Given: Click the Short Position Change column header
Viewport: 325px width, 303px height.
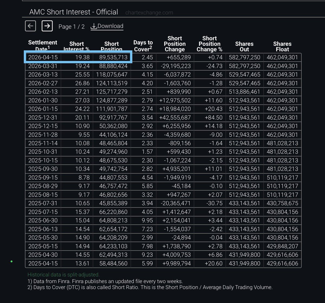Looking at the screenshot, I should point(175,44).
